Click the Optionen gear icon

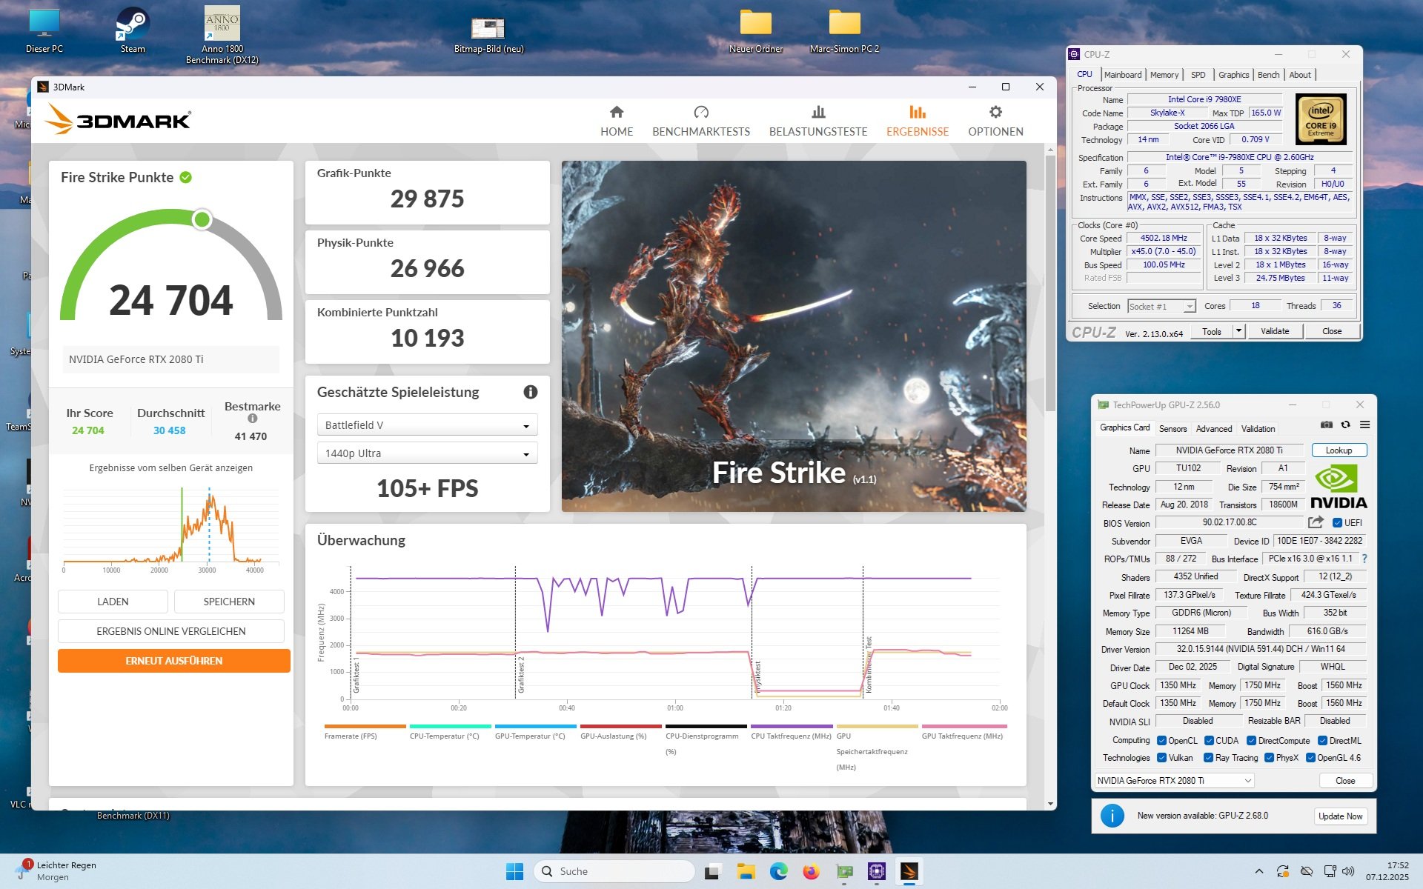click(995, 113)
